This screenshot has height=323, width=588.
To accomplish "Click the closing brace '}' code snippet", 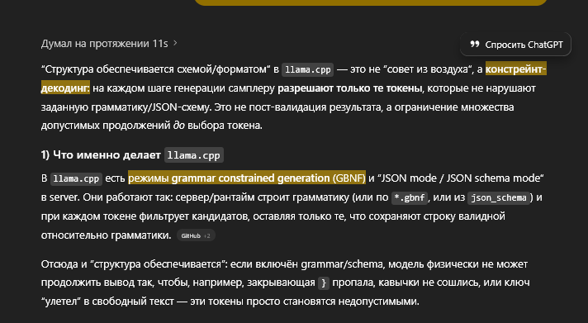I will click(324, 283).
